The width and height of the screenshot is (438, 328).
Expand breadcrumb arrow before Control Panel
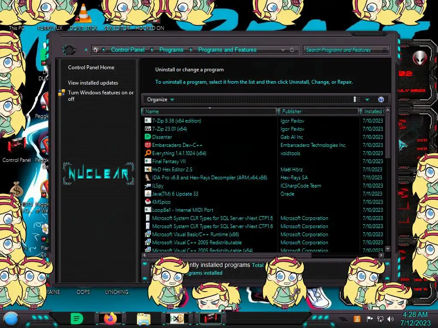pos(104,50)
